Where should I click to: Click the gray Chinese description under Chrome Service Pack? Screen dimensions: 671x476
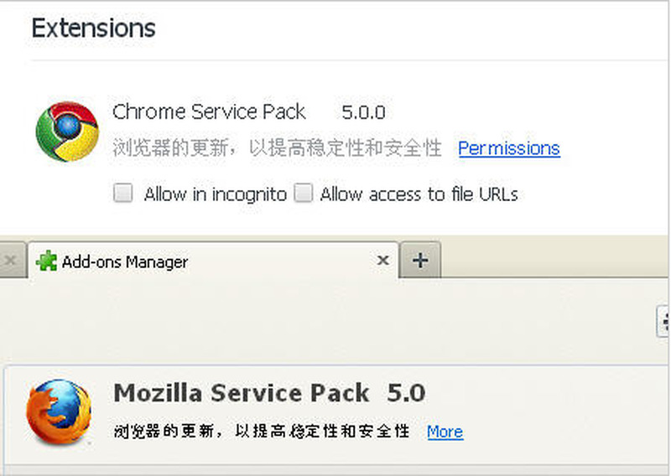point(277,148)
